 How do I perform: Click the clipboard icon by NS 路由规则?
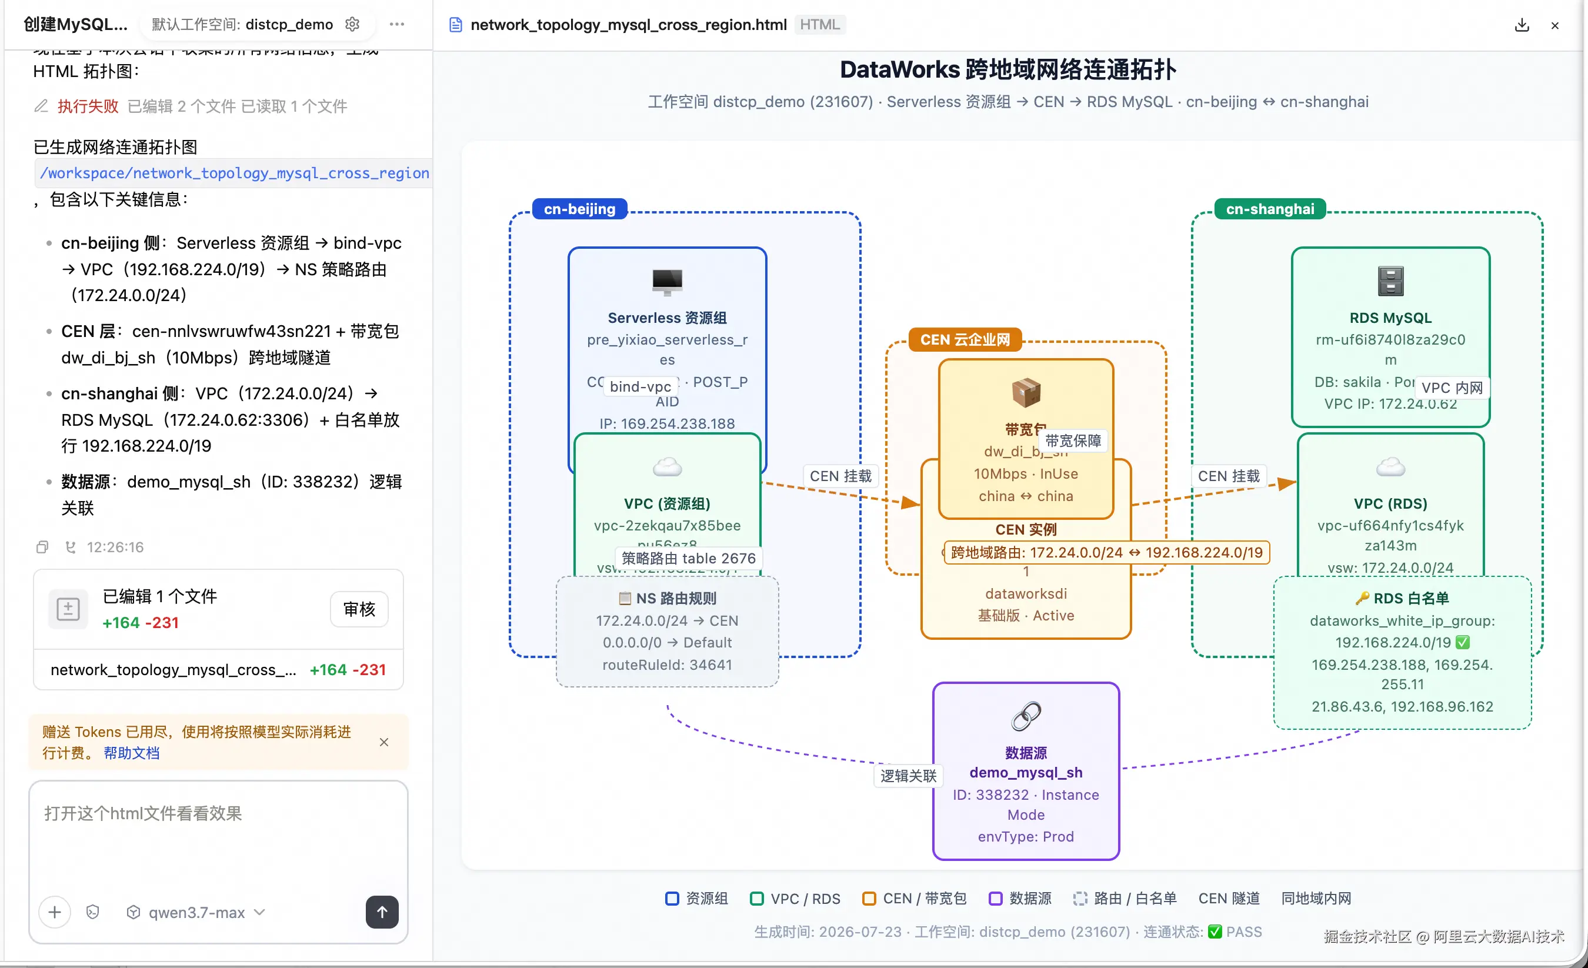(x=625, y=599)
